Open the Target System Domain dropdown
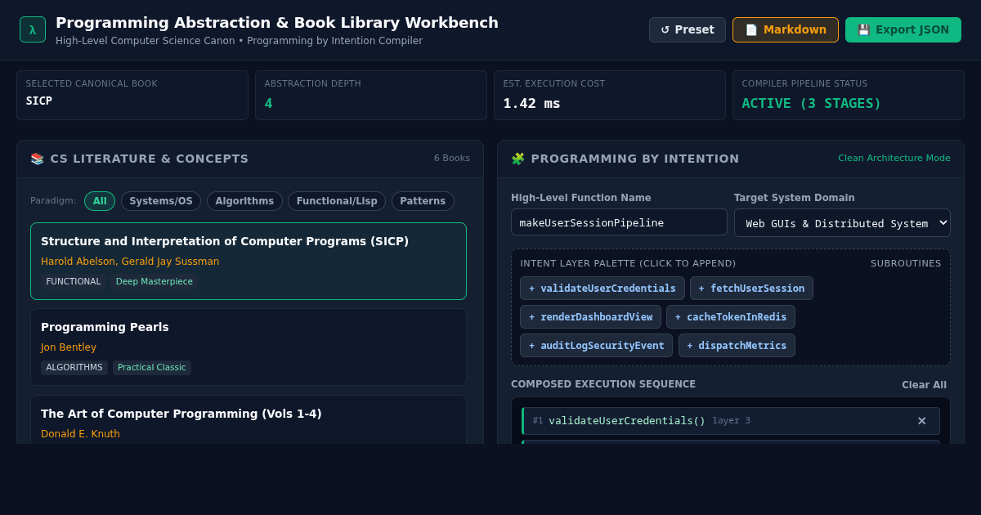Viewport: 981px width, 515px height. click(x=842, y=223)
